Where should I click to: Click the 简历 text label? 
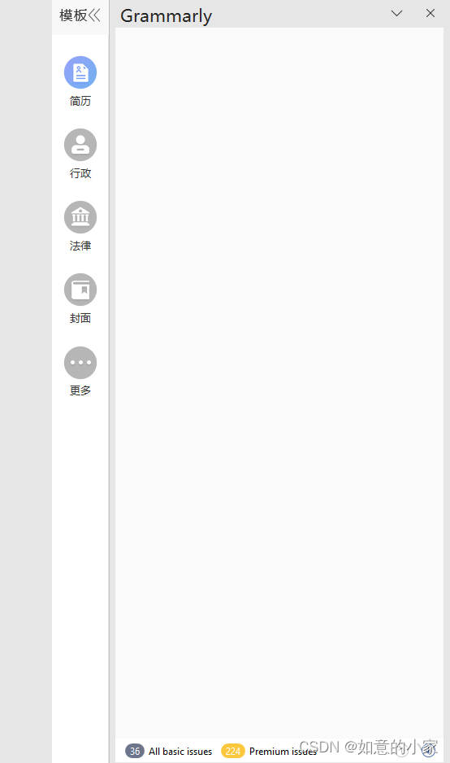click(x=80, y=101)
